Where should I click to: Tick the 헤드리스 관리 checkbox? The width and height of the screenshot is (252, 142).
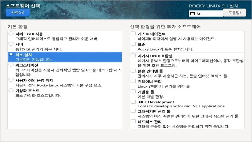pyautogui.click(x=133, y=121)
